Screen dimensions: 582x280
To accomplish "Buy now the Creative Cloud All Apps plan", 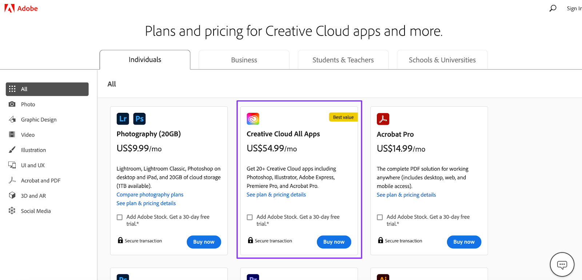I will pos(334,242).
